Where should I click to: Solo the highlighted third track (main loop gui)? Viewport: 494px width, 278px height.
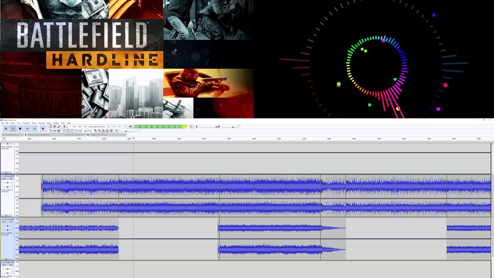tap(11, 222)
